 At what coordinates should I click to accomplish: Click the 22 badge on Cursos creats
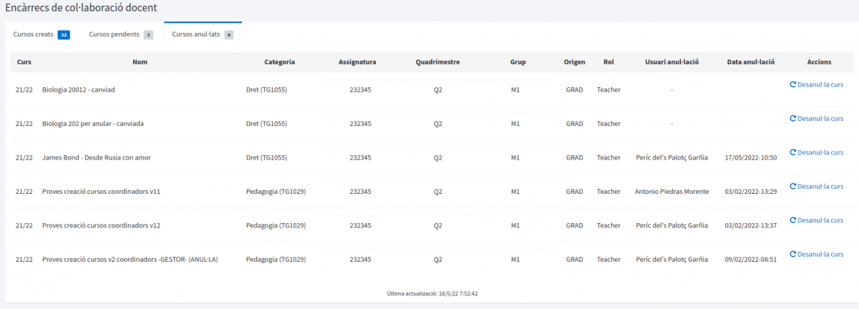pyautogui.click(x=64, y=34)
